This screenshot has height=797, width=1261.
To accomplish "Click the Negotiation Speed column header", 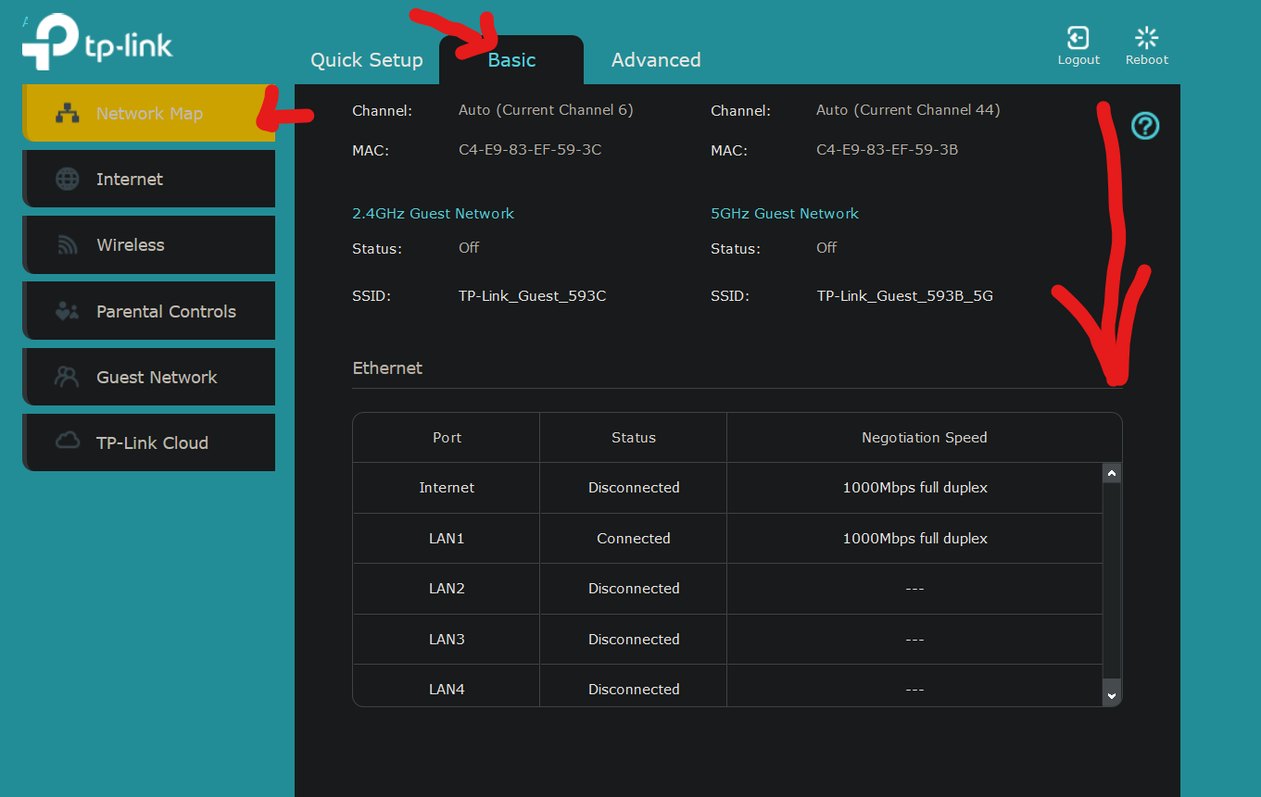I will (925, 438).
